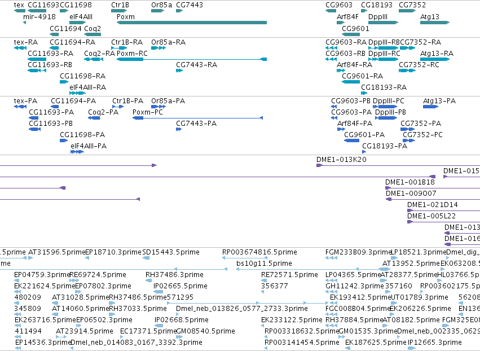Click the EK233122.5prime cDNA label
480x351 pixels.
pyautogui.click(x=292, y=320)
